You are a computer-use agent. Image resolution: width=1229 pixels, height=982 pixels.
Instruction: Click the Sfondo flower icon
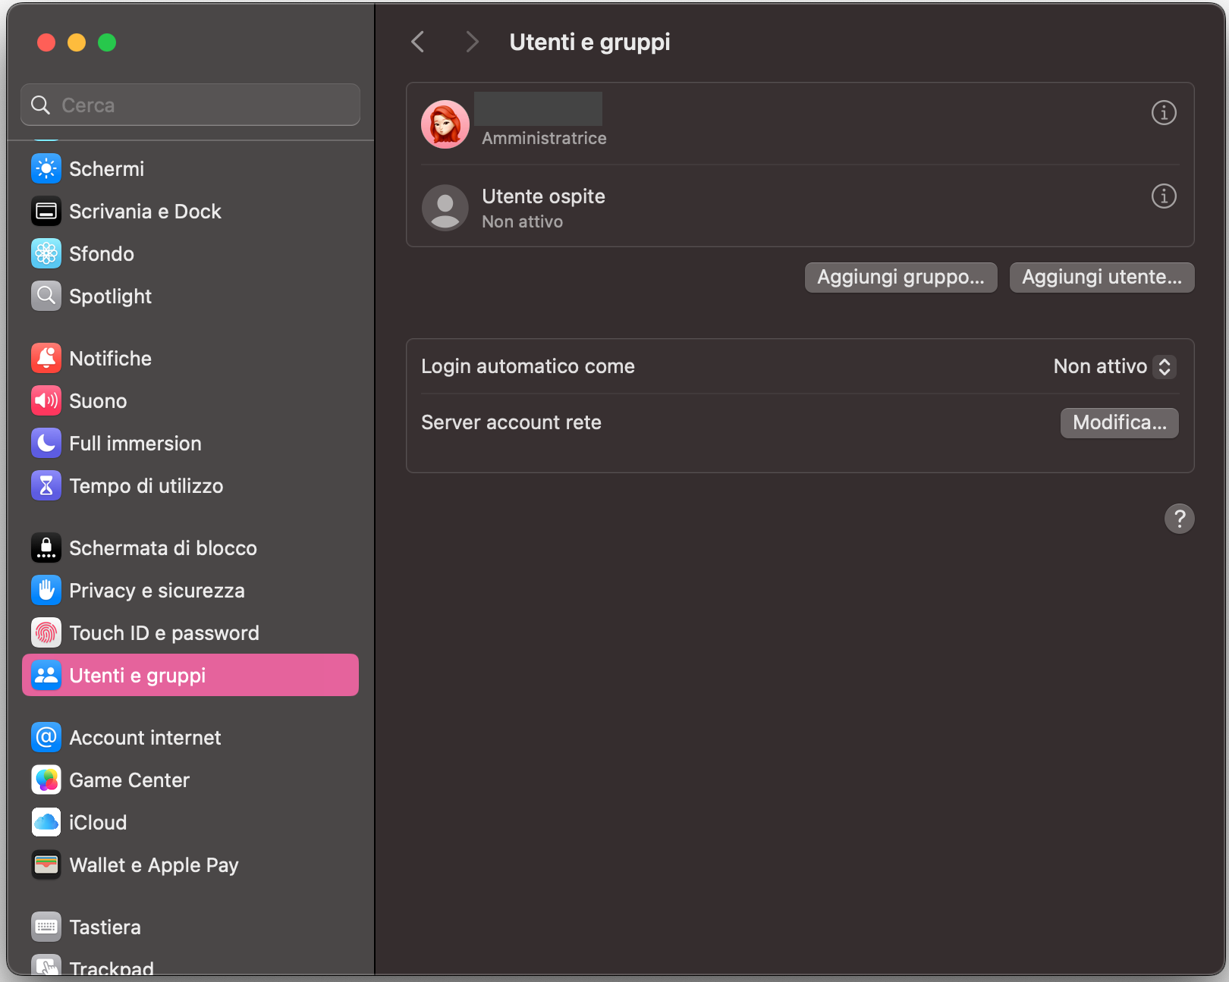pyautogui.click(x=46, y=253)
